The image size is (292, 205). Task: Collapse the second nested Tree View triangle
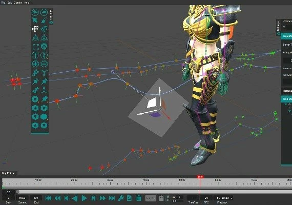pos(289,111)
